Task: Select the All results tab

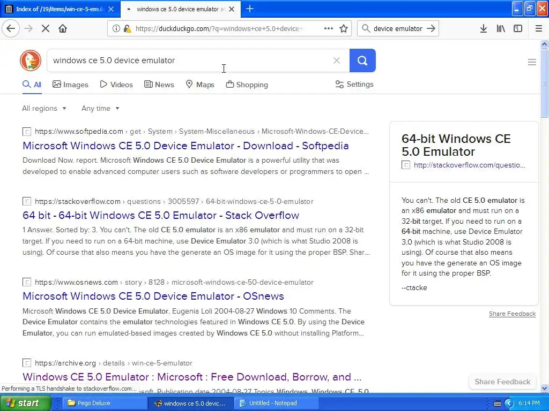Action: [x=32, y=85]
